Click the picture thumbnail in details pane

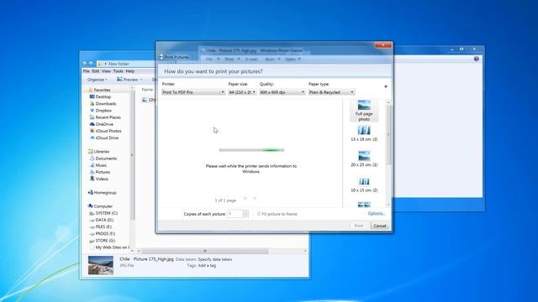click(x=101, y=265)
